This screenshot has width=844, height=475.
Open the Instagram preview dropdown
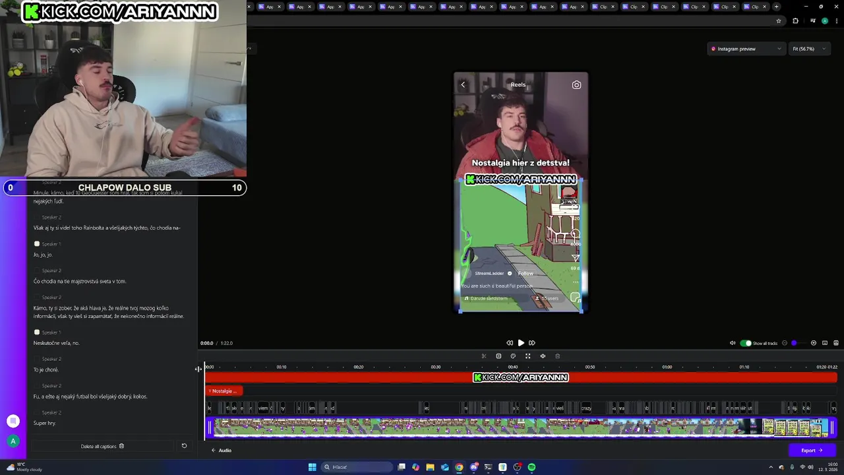click(x=746, y=49)
